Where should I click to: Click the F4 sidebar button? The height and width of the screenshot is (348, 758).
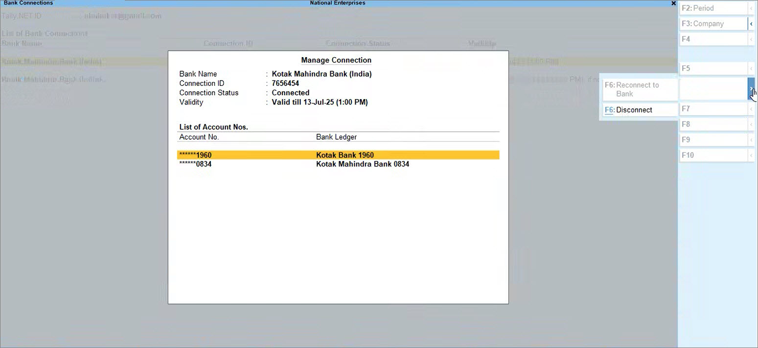coord(714,39)
